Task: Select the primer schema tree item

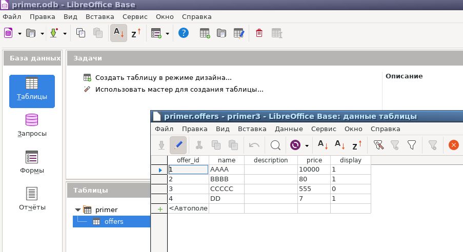Action: (106, 210)
